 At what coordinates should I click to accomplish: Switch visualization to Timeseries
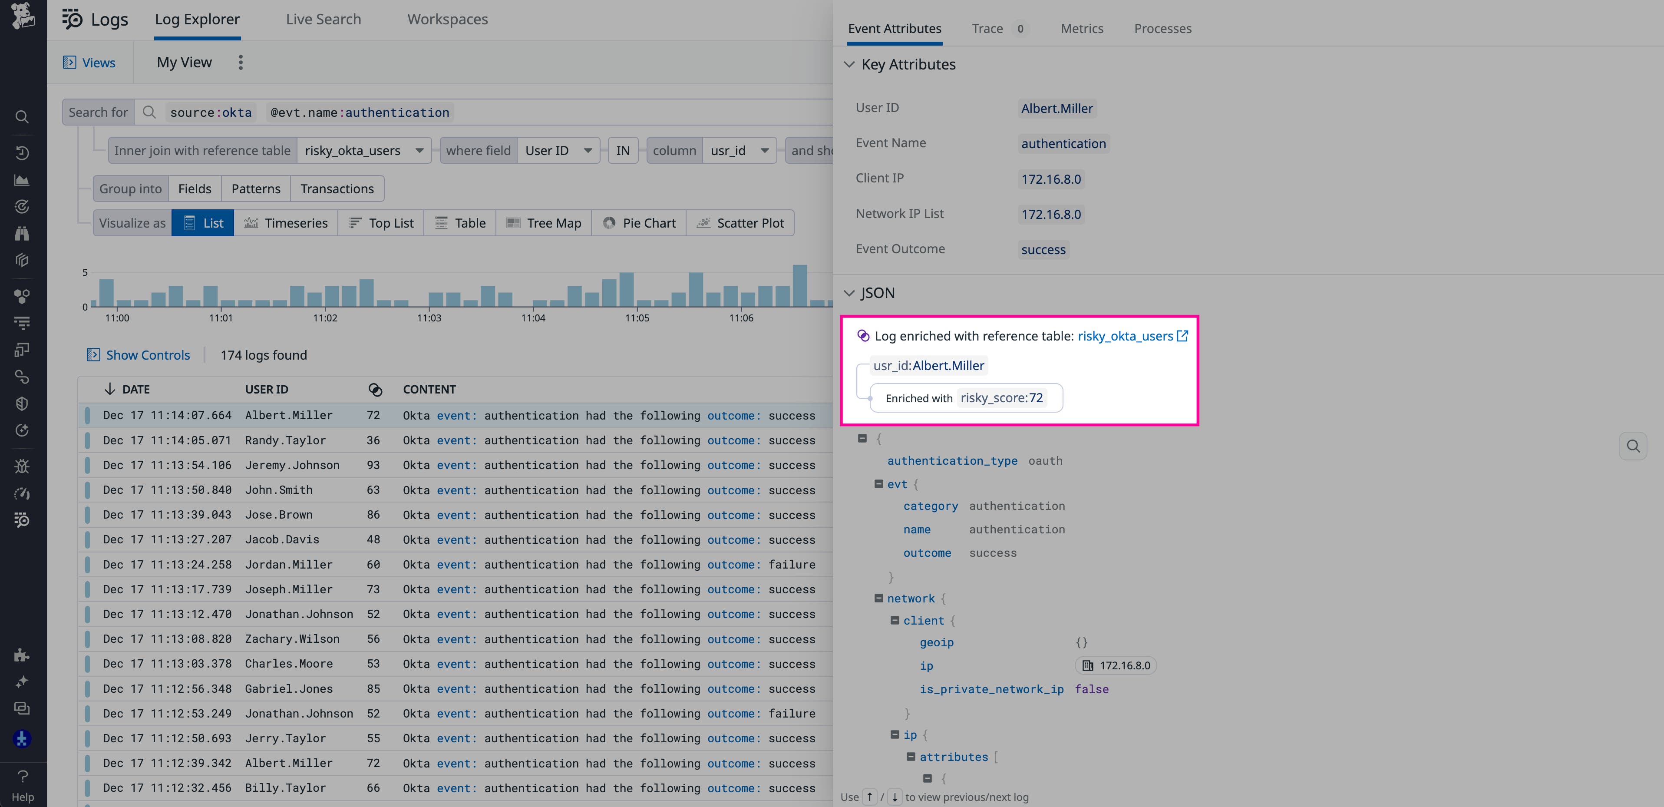coord(287,222)
